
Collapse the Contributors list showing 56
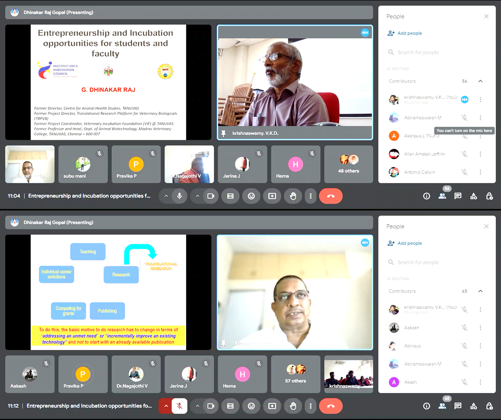click(x=480, y=81)
